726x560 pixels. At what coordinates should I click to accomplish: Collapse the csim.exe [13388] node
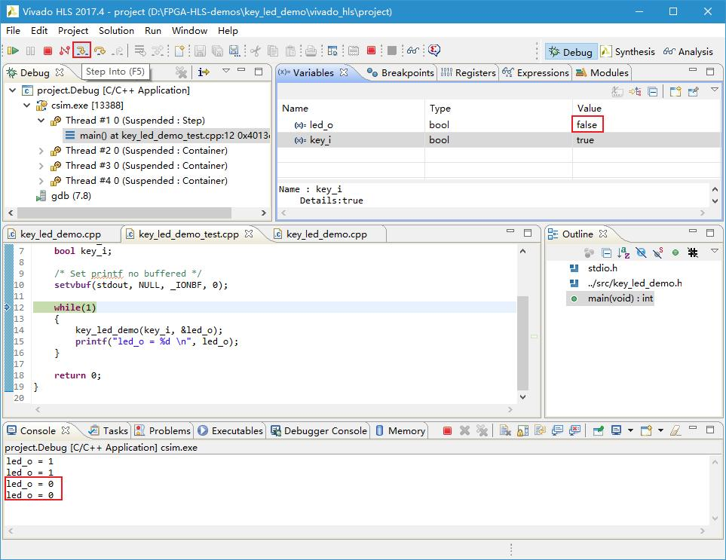27,106
